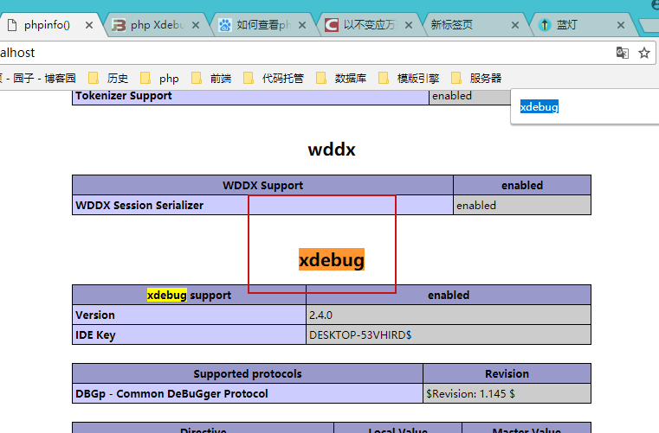Click the Tokenizer Support cell
Screen dimensions: 659x433
pos(250,96)
